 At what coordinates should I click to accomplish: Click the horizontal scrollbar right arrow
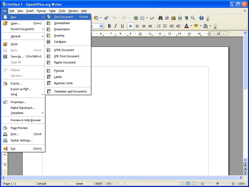tap(241, 177)
